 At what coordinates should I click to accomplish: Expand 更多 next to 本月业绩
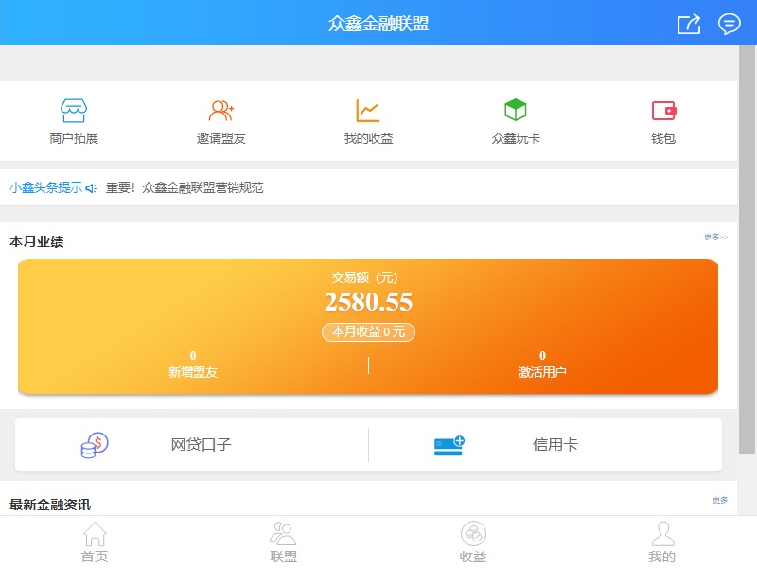tap(715, 238)
